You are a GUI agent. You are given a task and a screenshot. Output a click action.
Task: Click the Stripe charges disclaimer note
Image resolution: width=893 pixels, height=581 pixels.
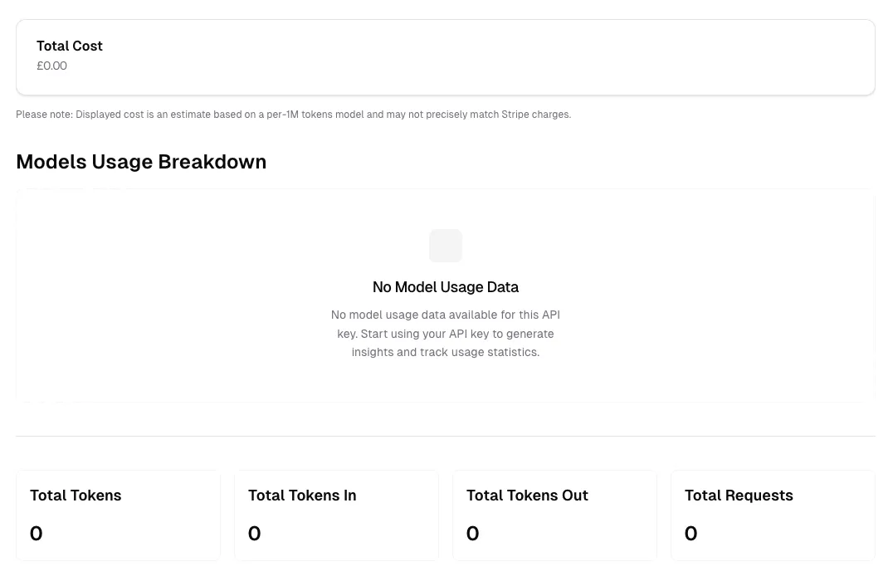coord(294,115)
